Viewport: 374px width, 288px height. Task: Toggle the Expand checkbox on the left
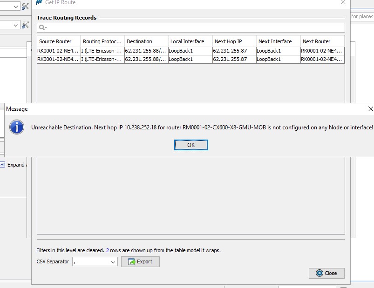(x=2, y=165)
